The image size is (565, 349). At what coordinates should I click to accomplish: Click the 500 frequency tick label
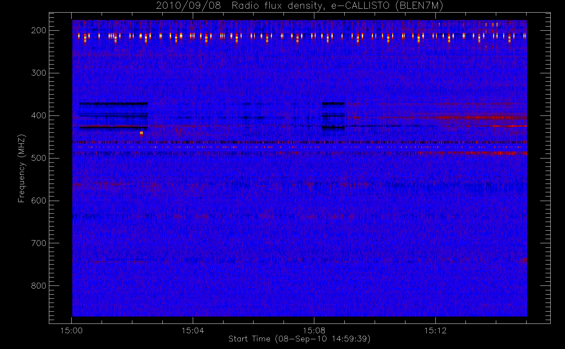tap(39, 158)
